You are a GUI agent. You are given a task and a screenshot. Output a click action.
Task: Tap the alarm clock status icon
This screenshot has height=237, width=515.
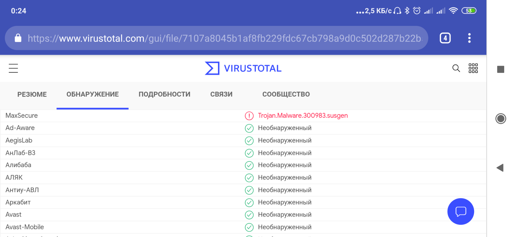(x=417, y=11)
